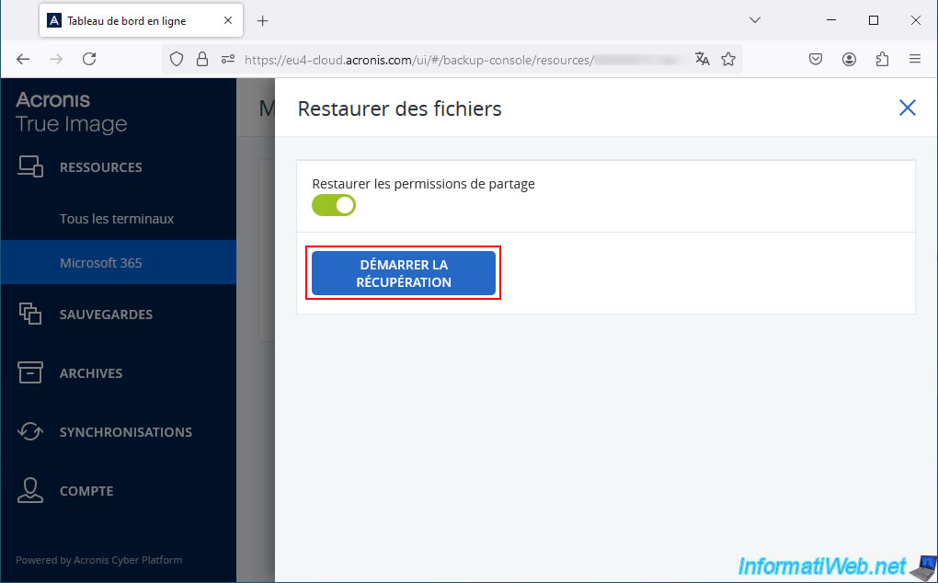Click the Compte user icon
Screen dimensions: 938x583
click(30, 490)
